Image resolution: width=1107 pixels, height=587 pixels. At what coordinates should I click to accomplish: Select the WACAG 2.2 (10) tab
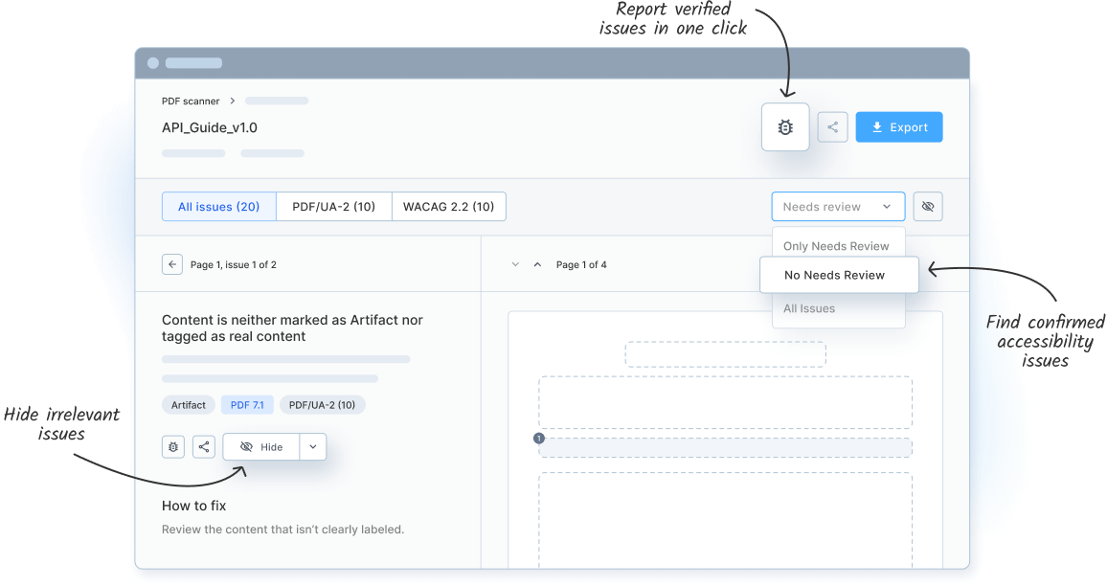448,206
